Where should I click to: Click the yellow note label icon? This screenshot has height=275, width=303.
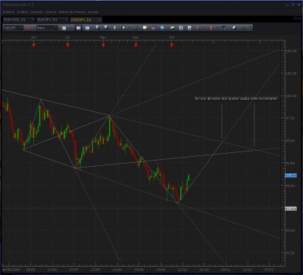coord(145,28)
